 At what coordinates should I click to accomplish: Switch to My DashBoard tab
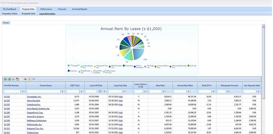(10, 9)
